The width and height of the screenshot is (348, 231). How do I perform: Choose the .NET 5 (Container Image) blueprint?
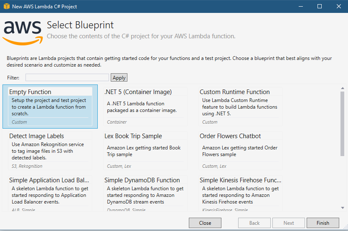pyautogui.click(x=145, y=107)
